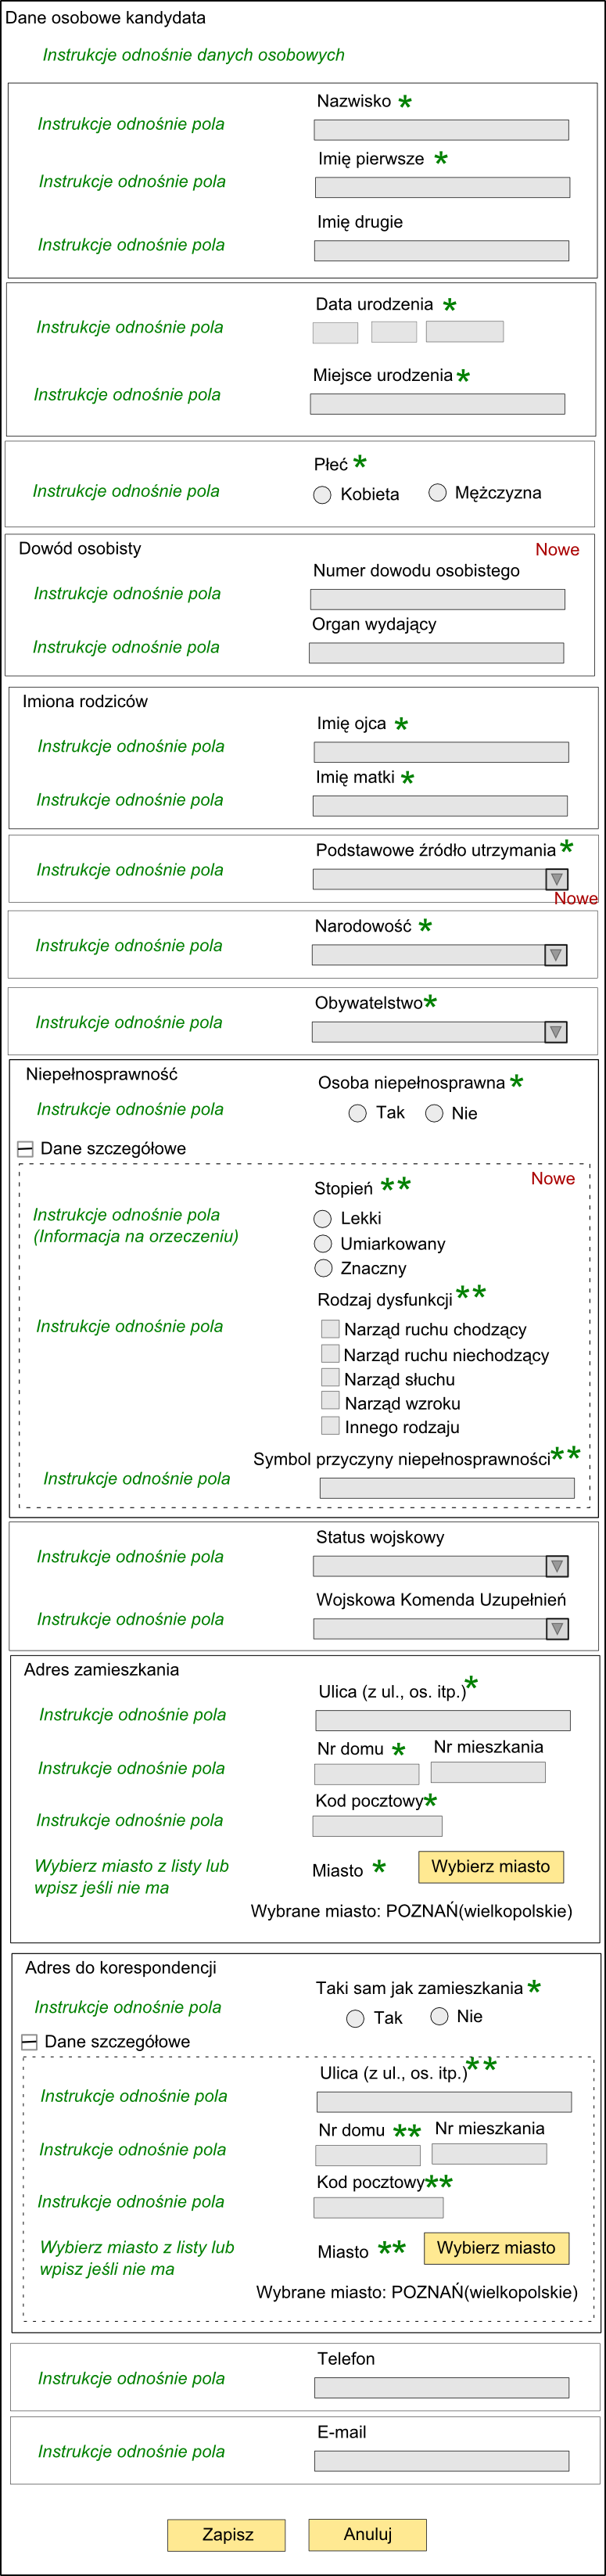This screenshot has height=2576, width=606.
Task: Select Umiarkowany disability degree
Action: click(x=323, y=1243)
